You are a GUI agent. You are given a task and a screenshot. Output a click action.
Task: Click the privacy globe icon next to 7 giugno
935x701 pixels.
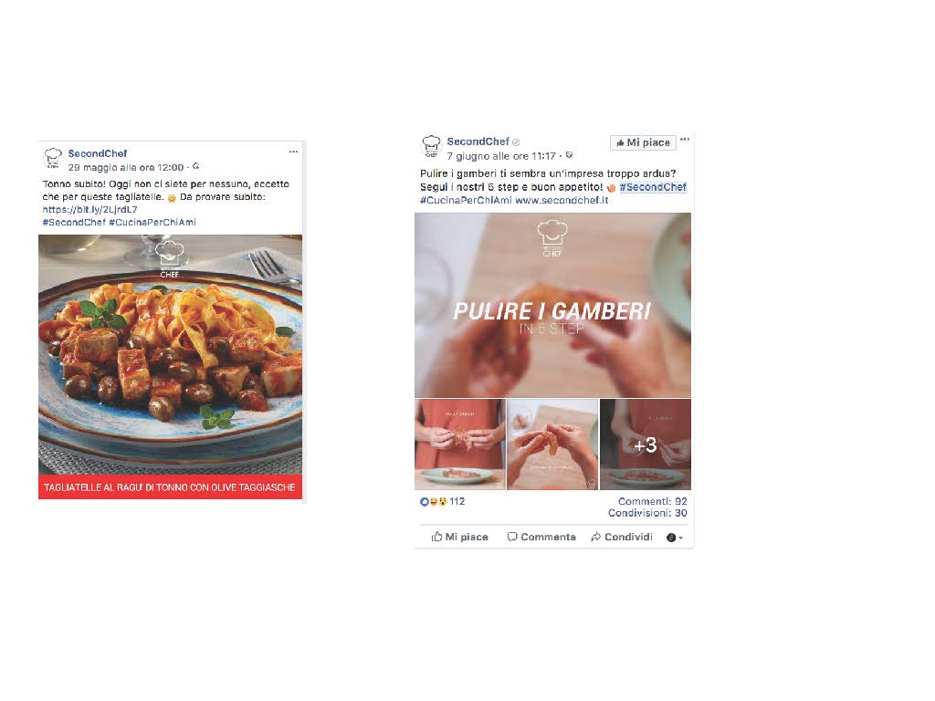570,155
